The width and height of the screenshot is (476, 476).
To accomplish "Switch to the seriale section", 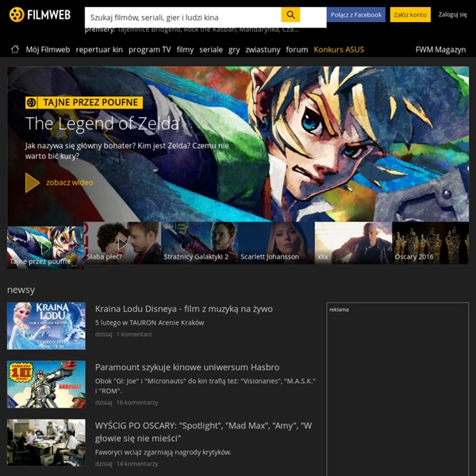I will 211,49.
